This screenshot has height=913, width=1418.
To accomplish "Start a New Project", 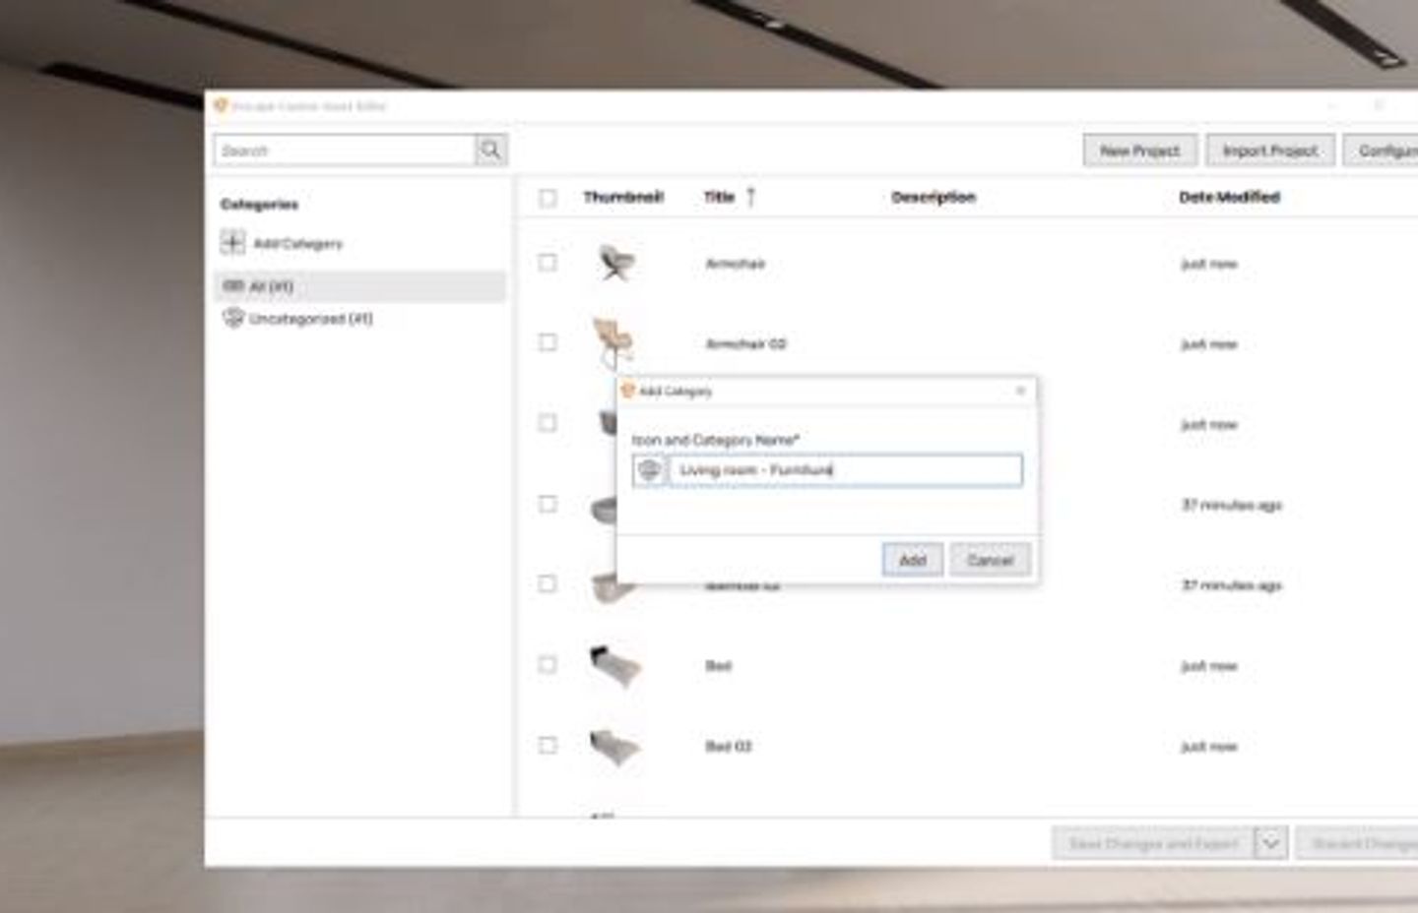I will click(x=1139, y=150).
